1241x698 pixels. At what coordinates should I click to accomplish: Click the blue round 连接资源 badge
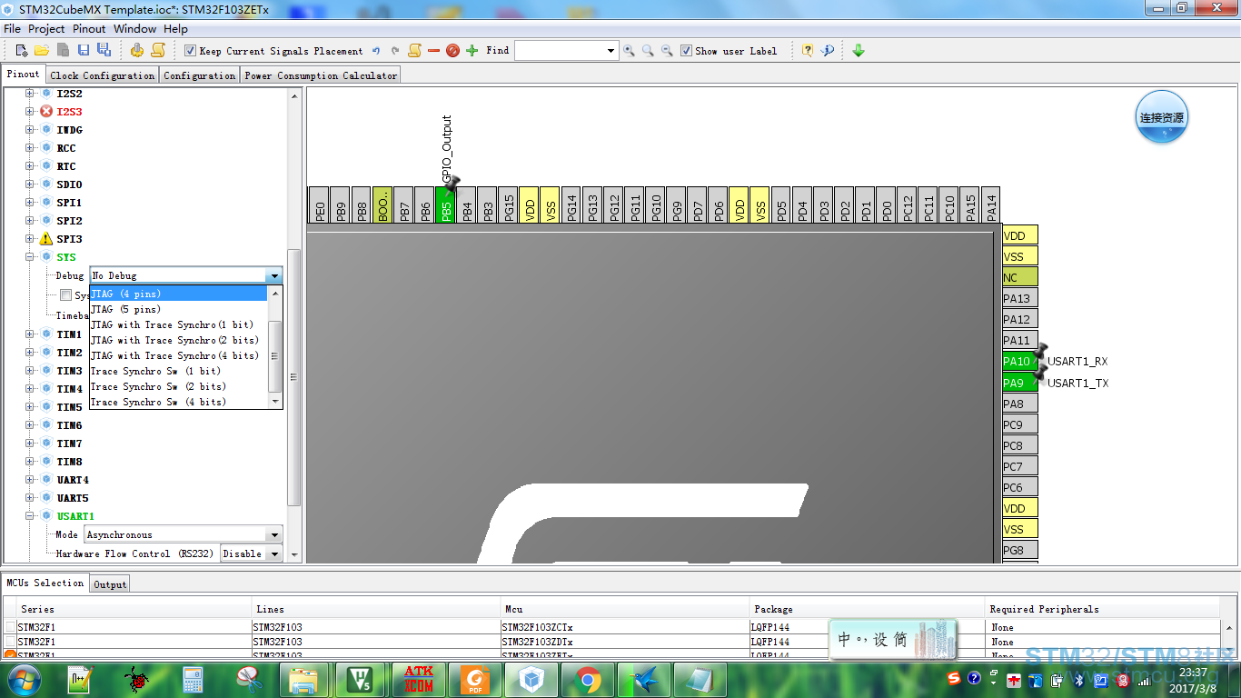click(x=1162, y=117)
